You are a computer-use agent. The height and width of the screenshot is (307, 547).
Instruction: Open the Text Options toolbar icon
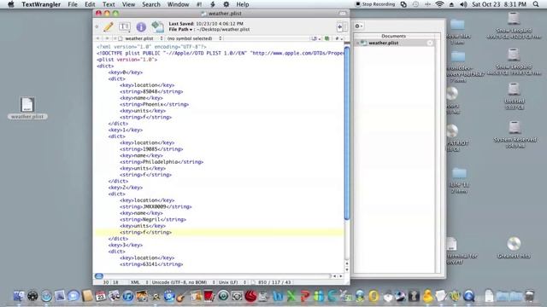tap(124, 26)
